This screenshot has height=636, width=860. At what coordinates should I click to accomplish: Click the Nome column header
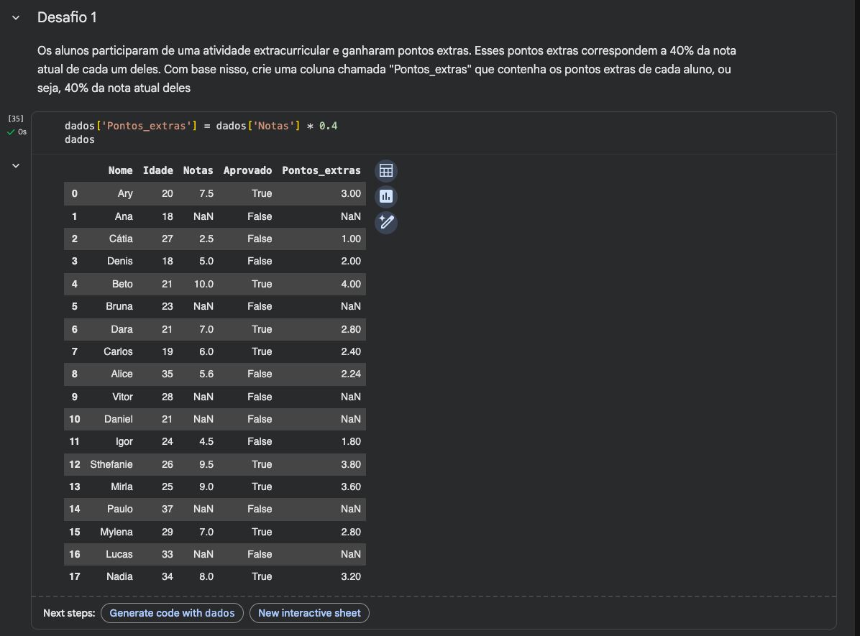[120, 170]
